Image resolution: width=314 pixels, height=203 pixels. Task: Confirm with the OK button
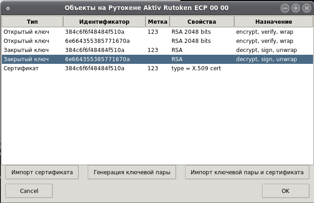pyautogui.click(x=286, y=191)
